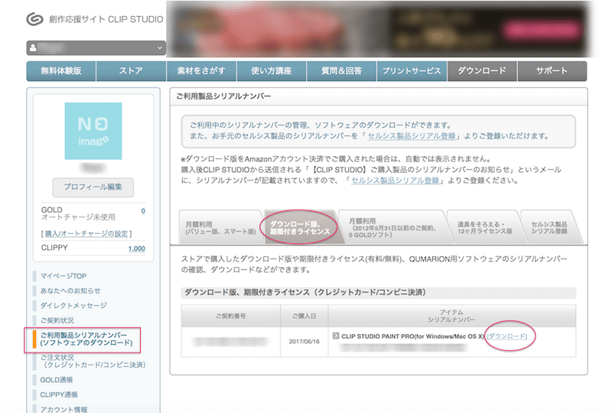The width and height of the screenshot is (612, 413).
Task: Click the ご購入日 column header
Action: coord(304,316)
